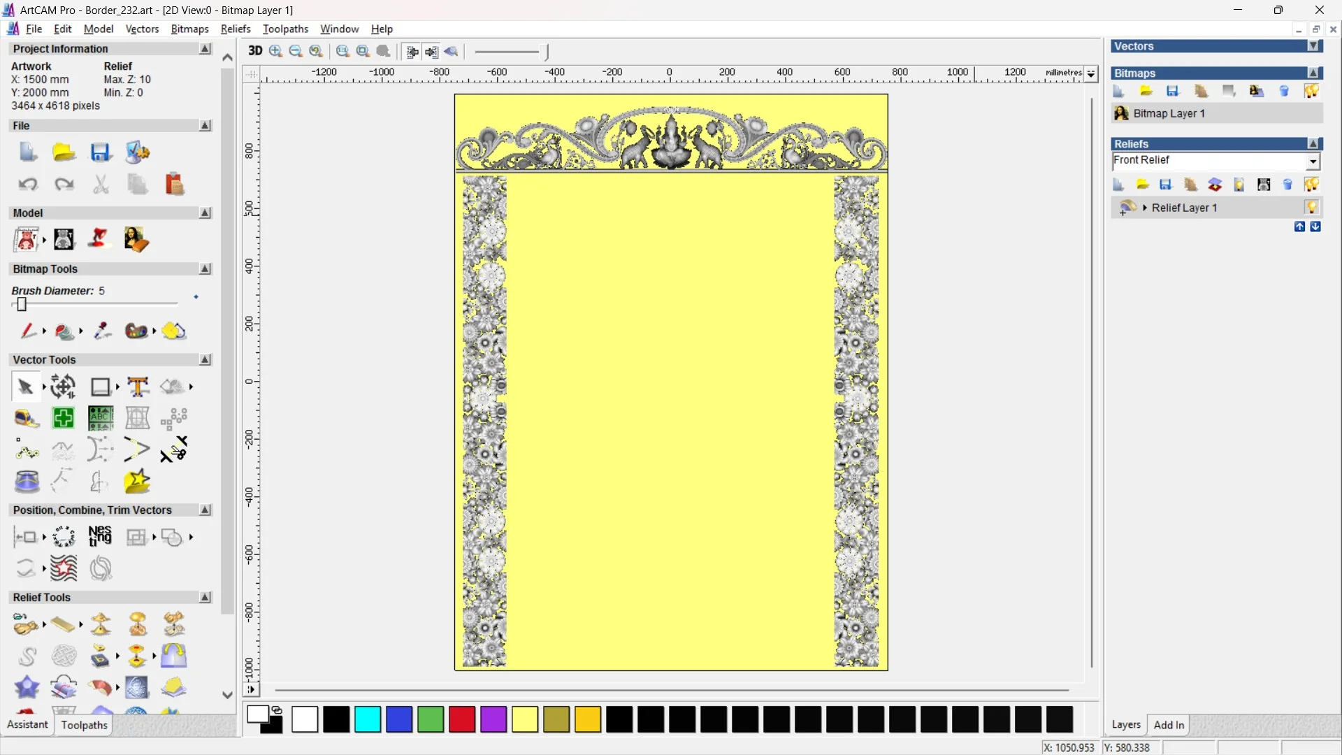Click the Delete icon in the Bitmaps panel

pyautogui.click(x=1284, y=91)
